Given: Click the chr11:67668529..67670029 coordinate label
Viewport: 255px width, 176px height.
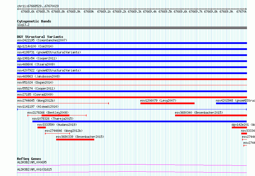Looking at the screenshot, I should (x=38, y=6).
